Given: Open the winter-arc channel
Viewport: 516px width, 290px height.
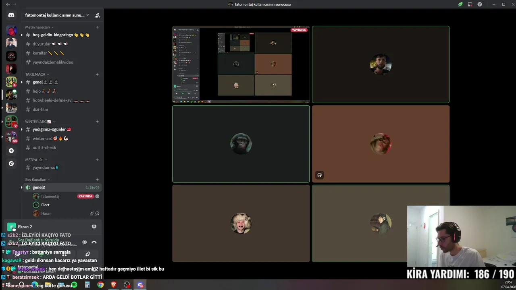Looking at the screenshot, I should (x=62, y=139).
